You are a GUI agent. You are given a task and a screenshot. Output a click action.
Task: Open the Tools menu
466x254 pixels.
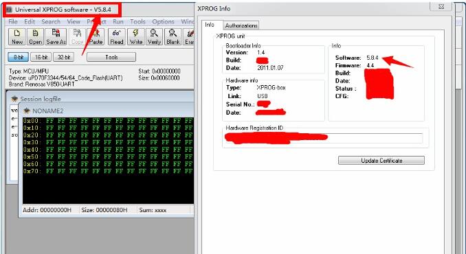pos(137,22)
